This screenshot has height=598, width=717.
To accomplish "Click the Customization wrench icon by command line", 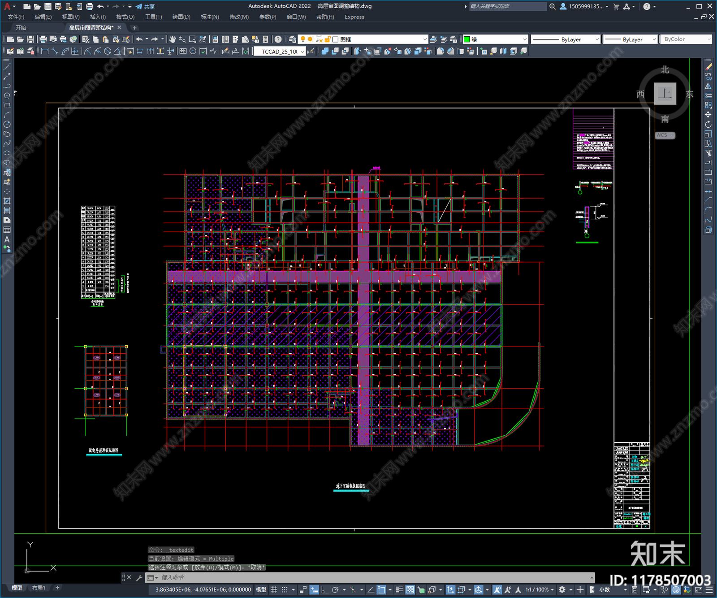I will click(x=139, y=577).
